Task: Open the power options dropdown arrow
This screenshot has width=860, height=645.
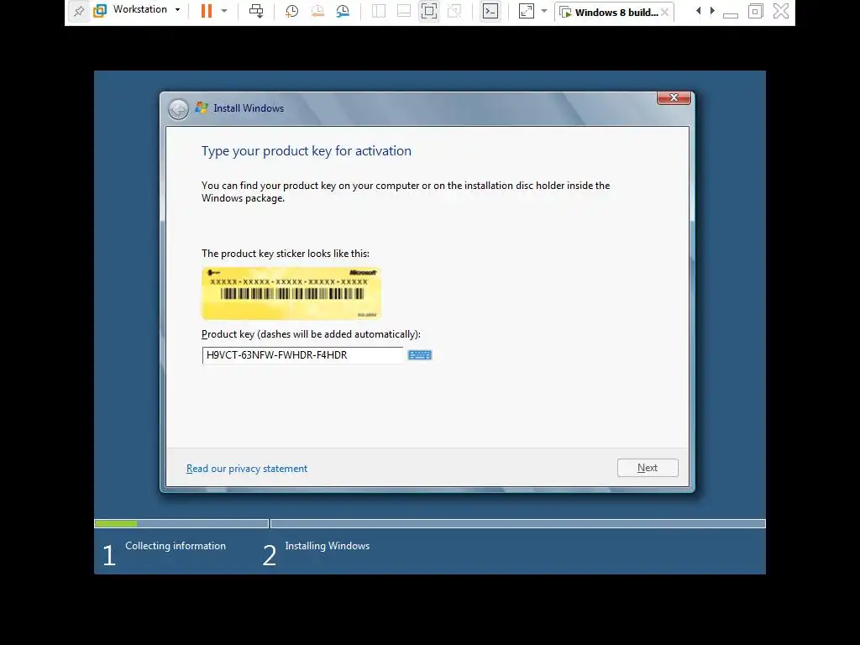Action: [x=224, y=10]
